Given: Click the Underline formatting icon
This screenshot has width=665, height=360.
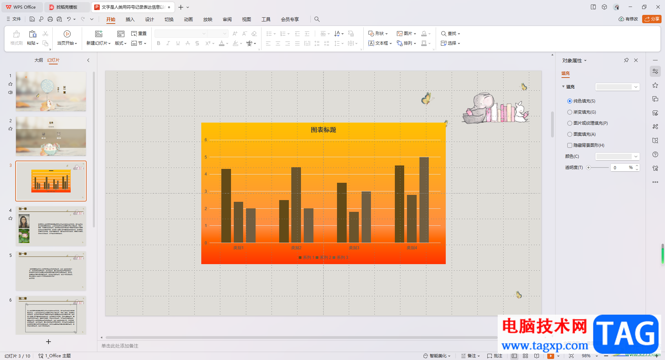Looking at the screenshot, I should pyautogui.click(x=178, y=43).
